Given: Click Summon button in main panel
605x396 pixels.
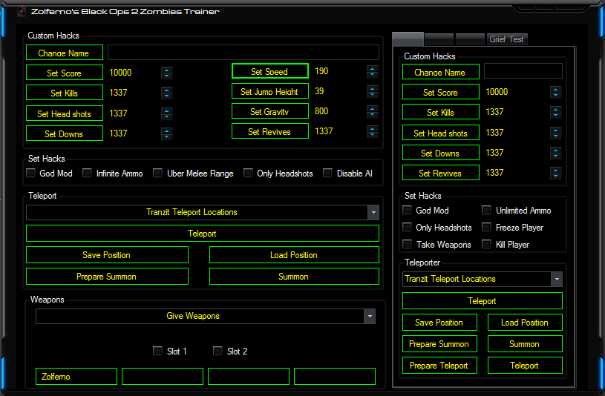Looking at the screenshot, I should [295, 277].
